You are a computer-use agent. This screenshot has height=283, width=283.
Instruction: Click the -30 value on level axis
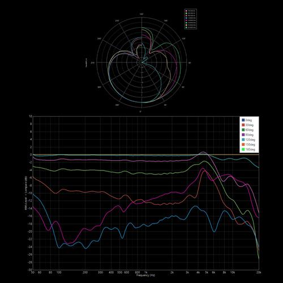coord(30,270)
